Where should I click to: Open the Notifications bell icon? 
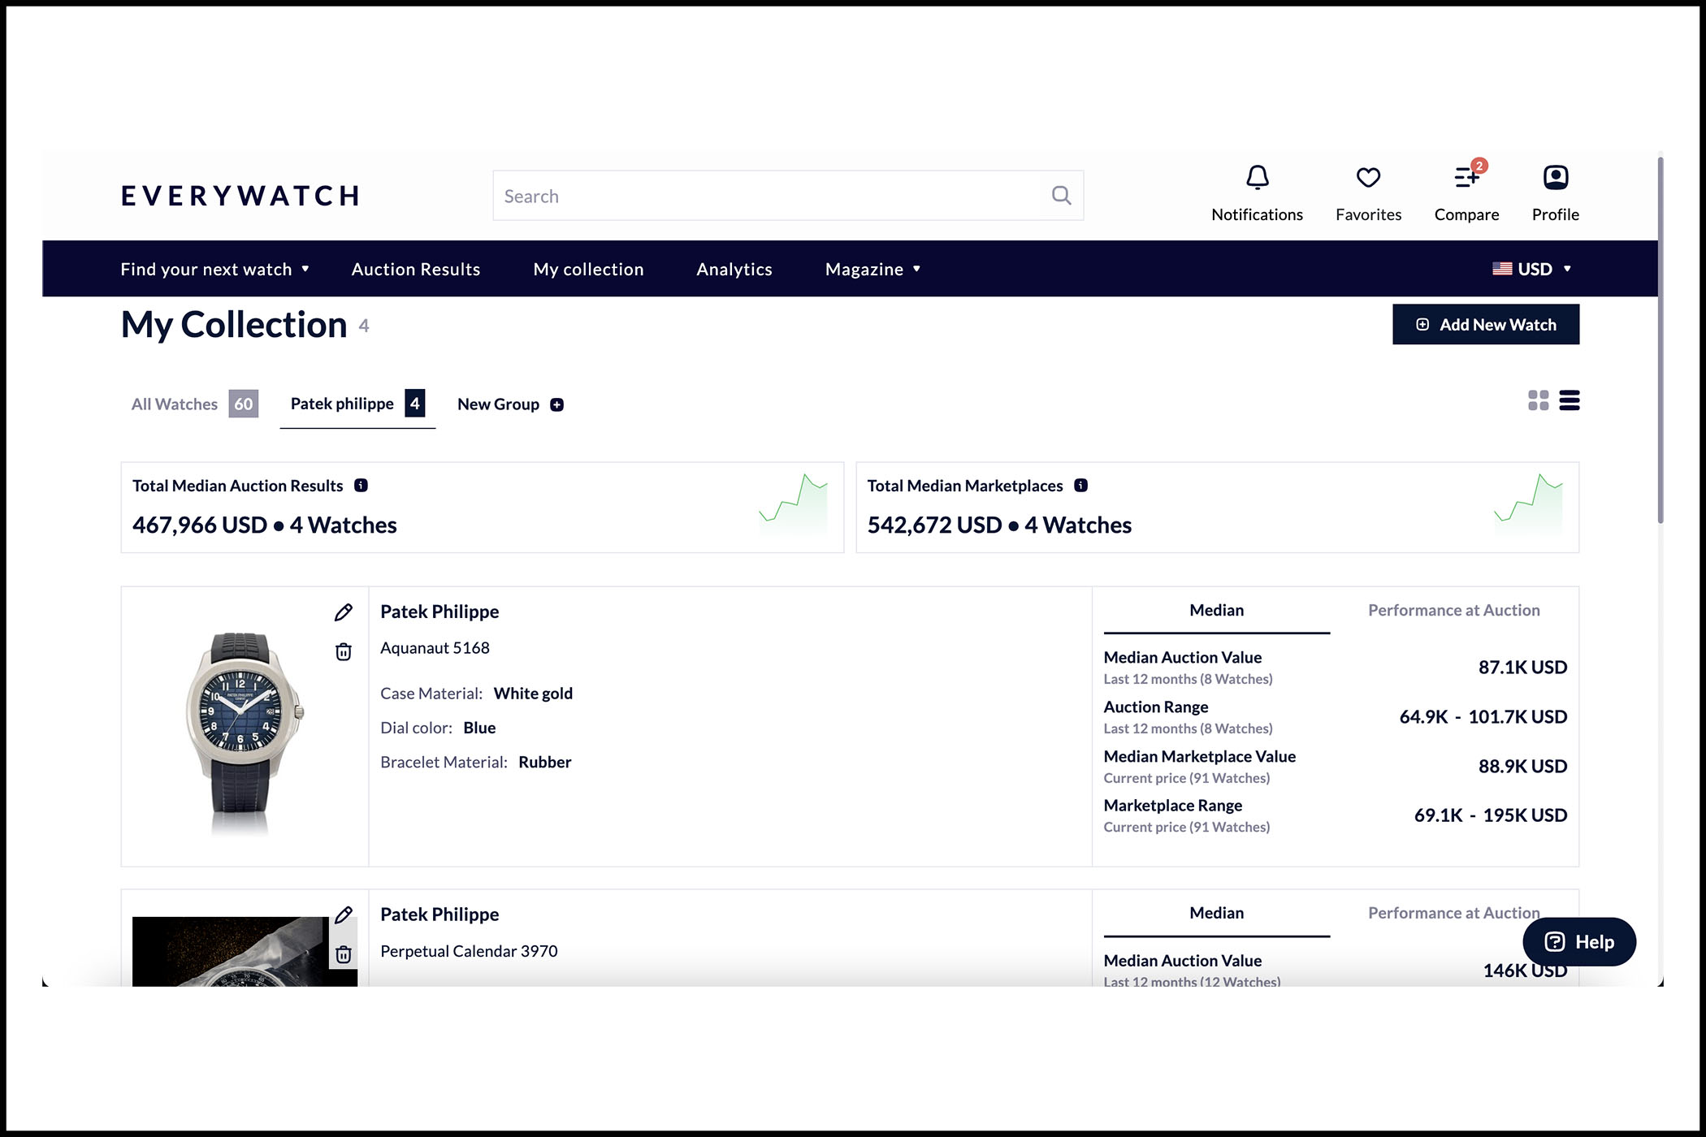[x=1257, y=178]
